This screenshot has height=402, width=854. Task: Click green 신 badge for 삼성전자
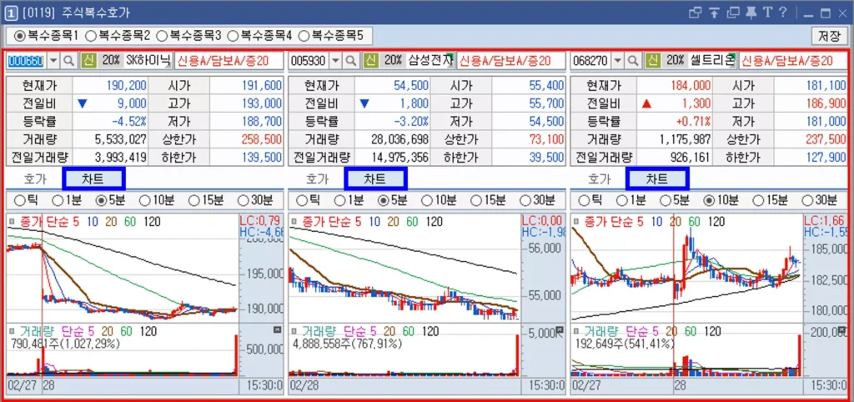370,60
